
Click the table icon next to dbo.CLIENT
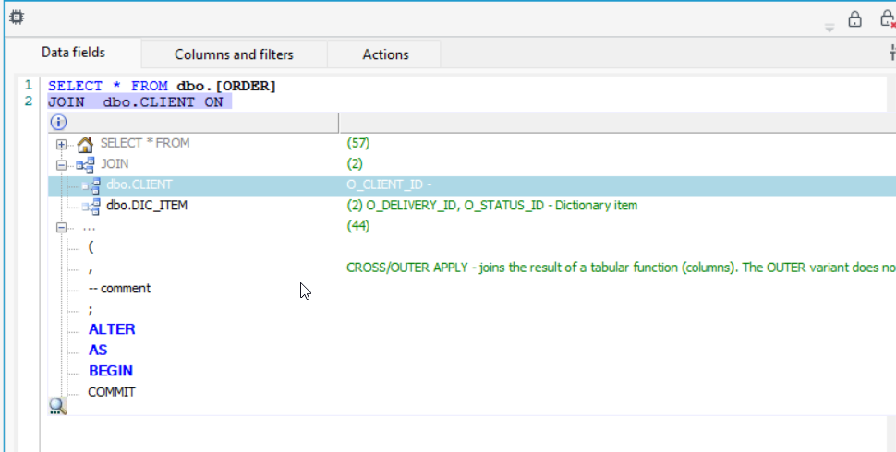91,186
